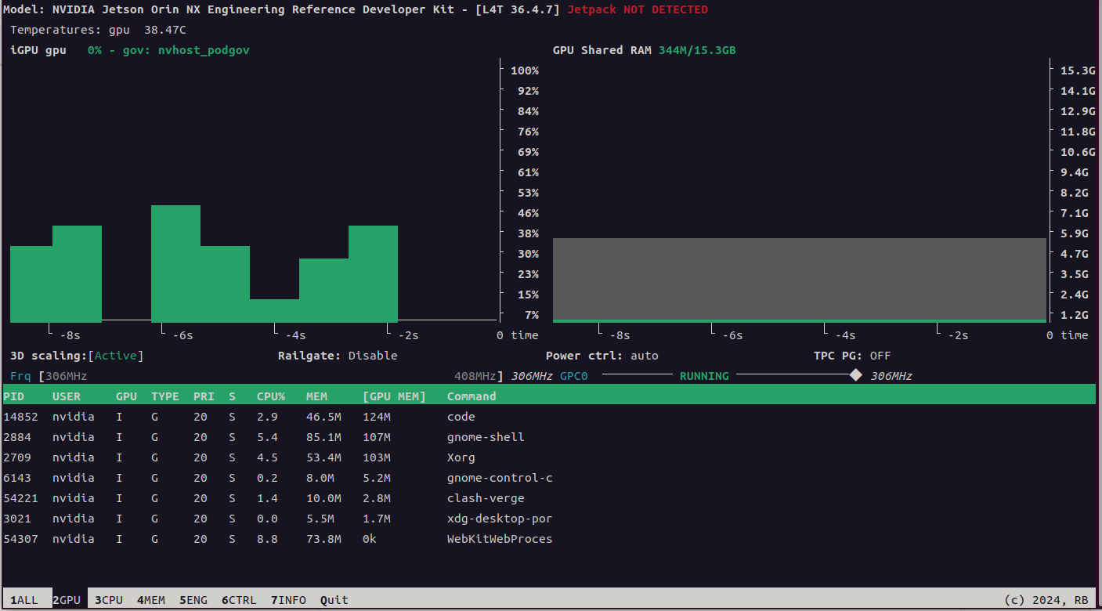Screen dimensions: 1102x611
Task: Click the 100% mark on GPU axis
Action: pos(525,70)
